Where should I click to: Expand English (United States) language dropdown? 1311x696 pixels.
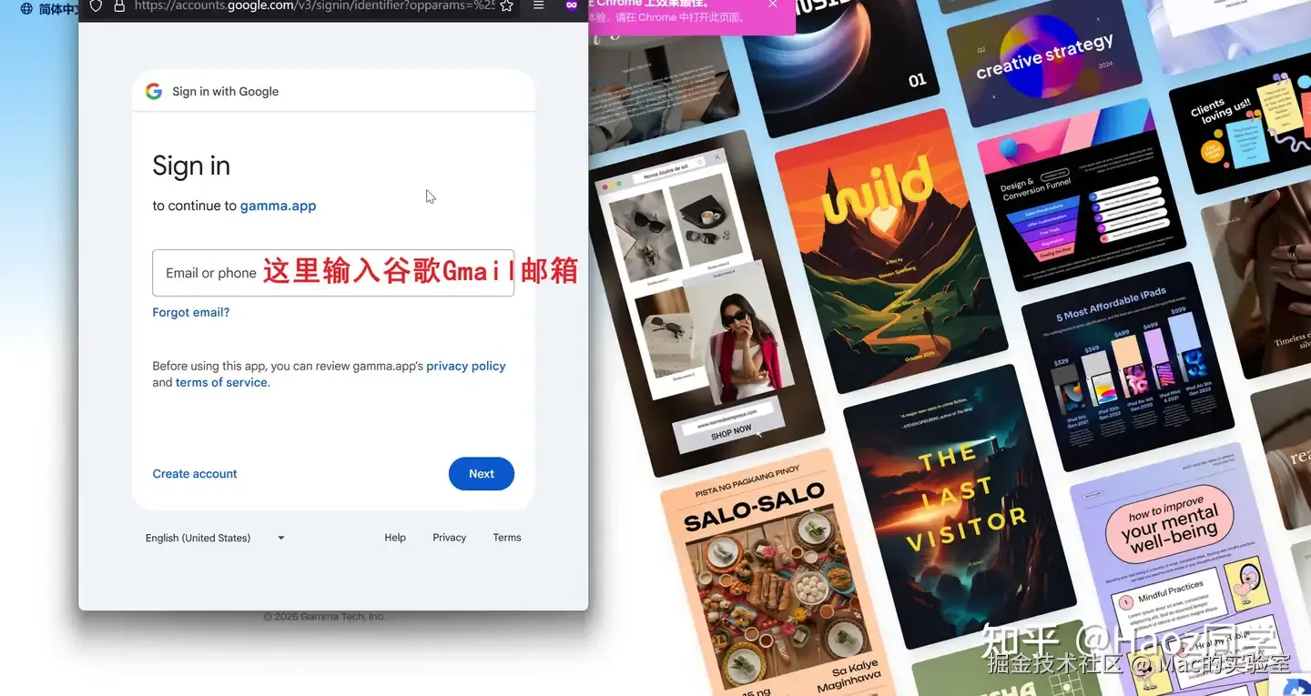pos(215,538)
